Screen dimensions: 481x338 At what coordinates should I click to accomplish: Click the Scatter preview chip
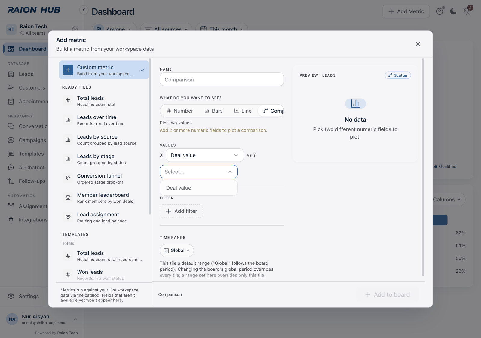[398, 75]
